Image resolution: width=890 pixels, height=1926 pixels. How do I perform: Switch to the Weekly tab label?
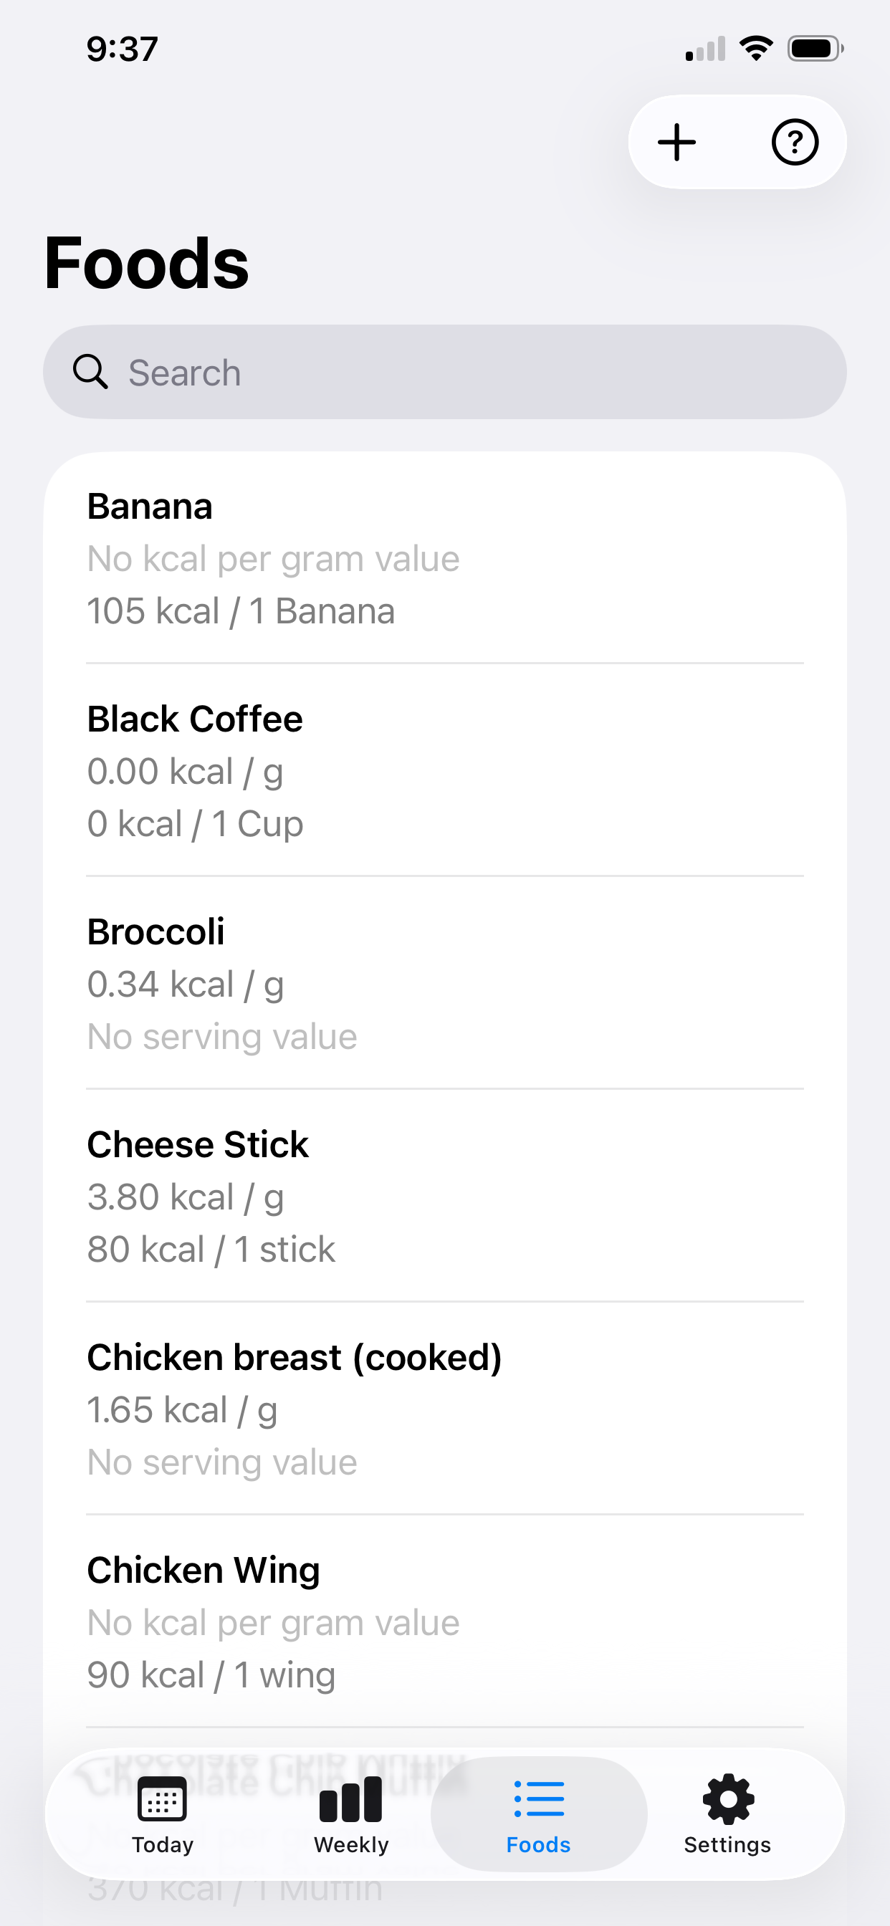coord(350,1844)
